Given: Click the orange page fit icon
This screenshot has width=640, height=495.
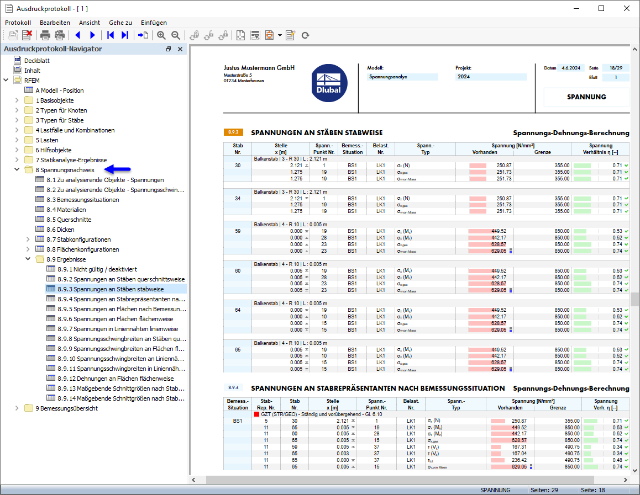Looking at the screenshot, I should click(x=269, y=35).
